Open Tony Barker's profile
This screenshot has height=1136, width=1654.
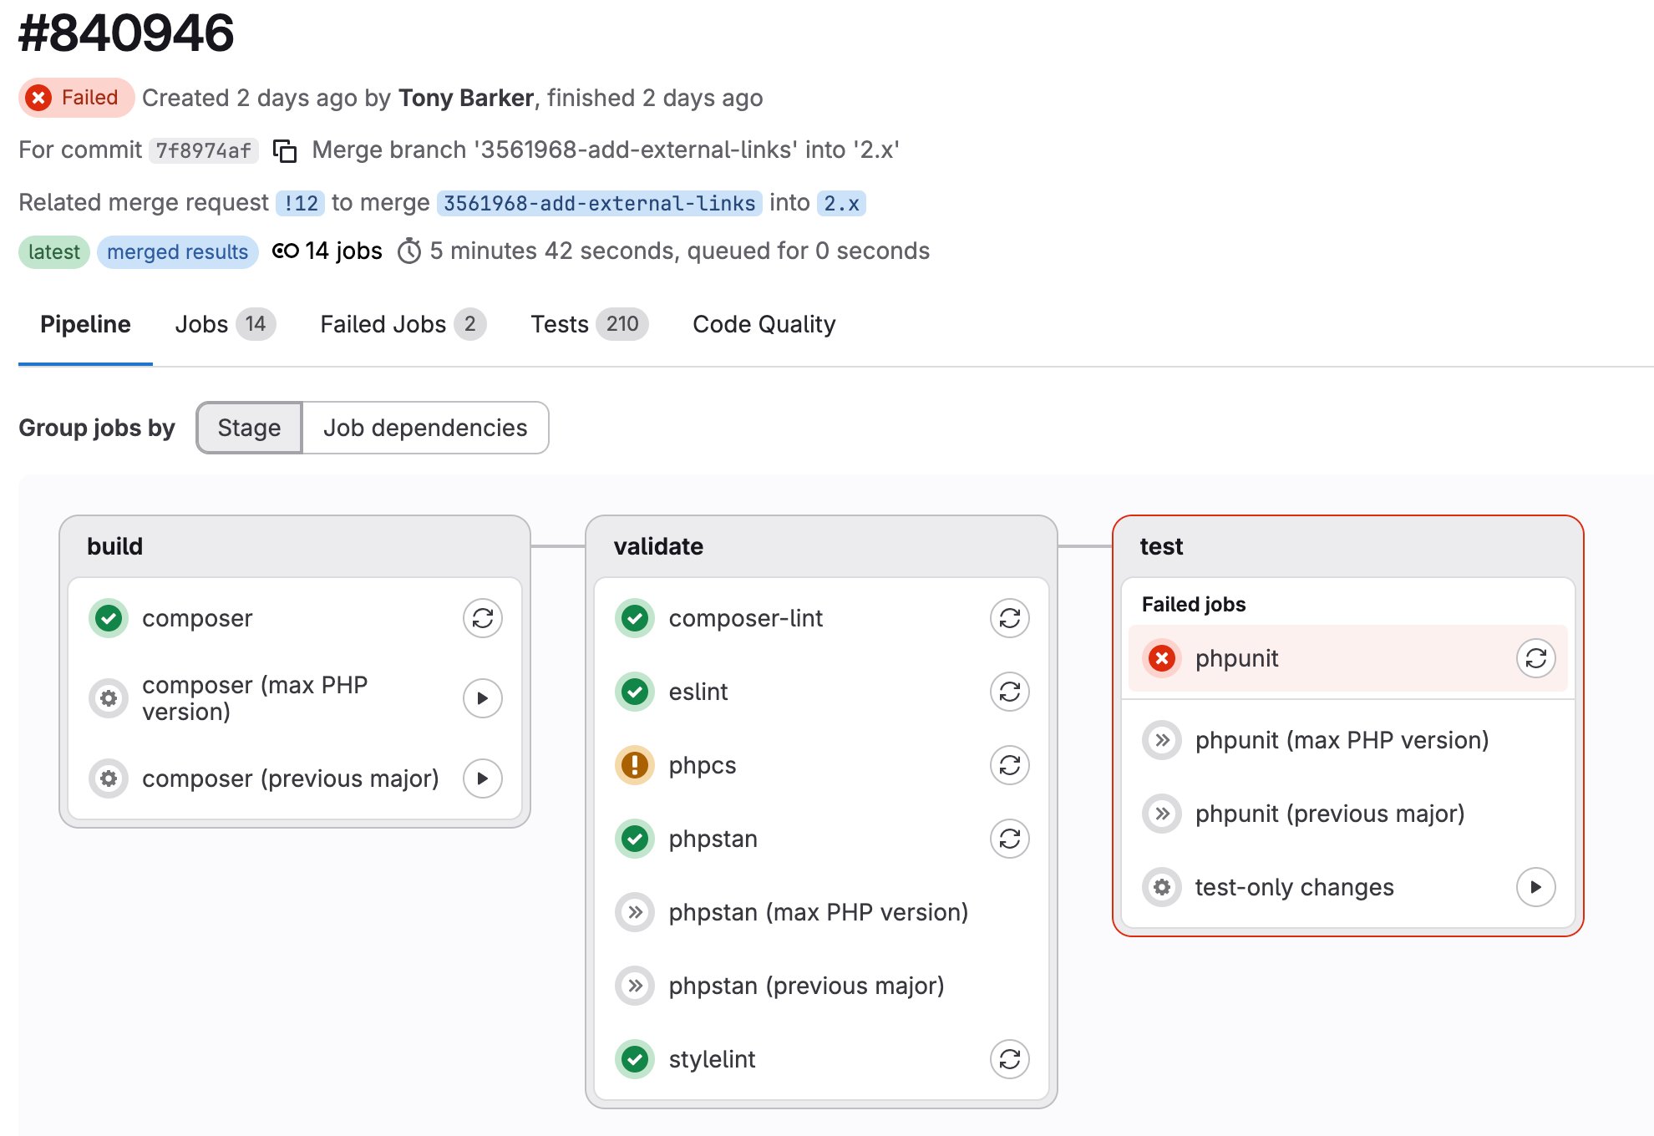(466, 98)
